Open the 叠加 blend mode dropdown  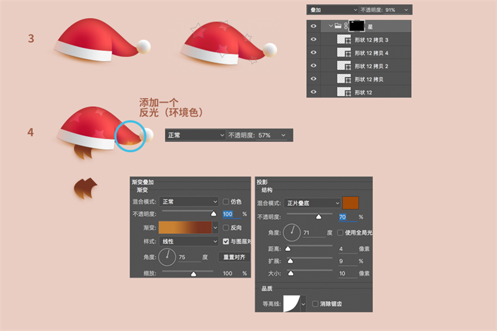[333, 10]
